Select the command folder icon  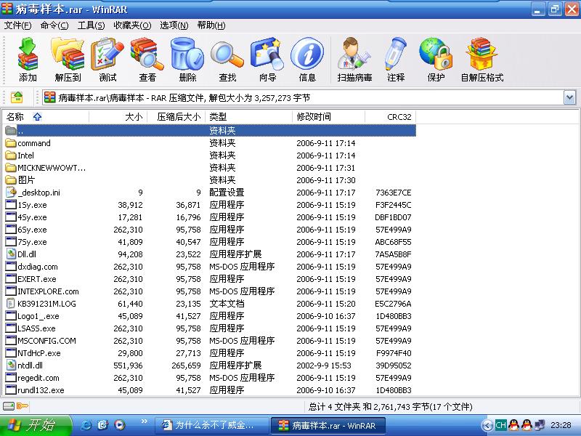[11, 143]
